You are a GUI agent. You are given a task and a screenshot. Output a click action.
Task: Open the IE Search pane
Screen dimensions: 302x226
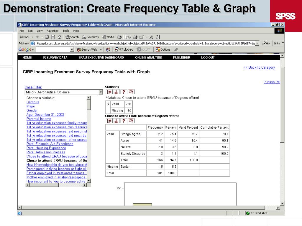tap(72, 37)
